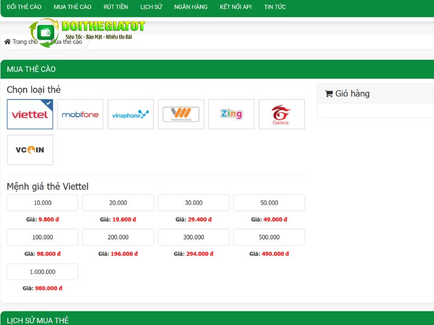This screenshot has height=325, width=434.
Task: Click the LỊCH SỬ MUA THẺ section header
Action: point(218,318)
